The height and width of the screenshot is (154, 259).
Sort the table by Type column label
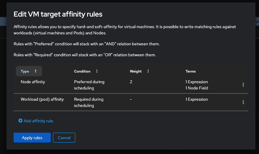click(25, 71)
